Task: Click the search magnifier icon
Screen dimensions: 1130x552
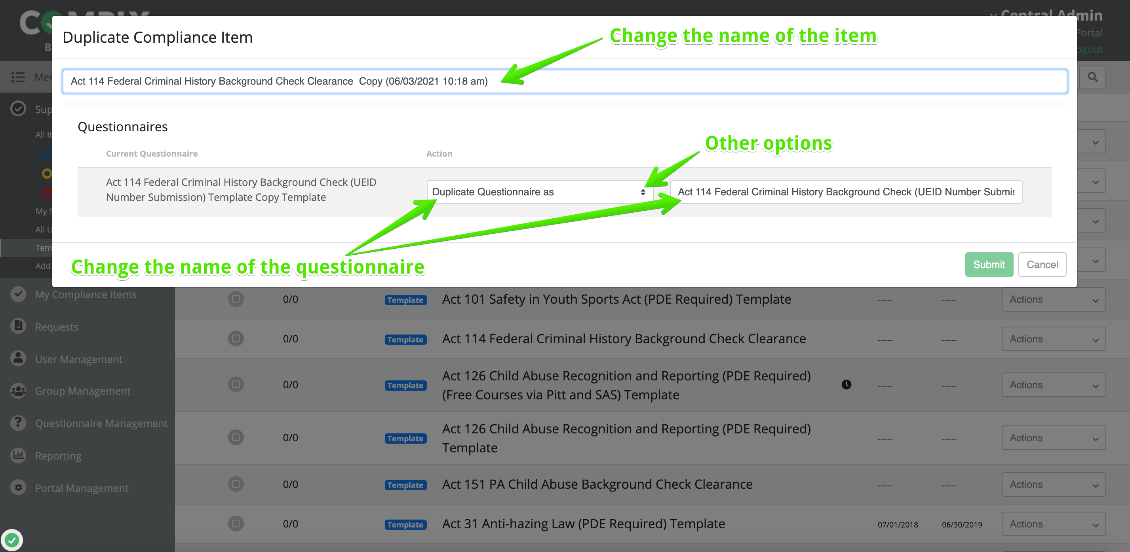Action: [x=1092, y=77]
